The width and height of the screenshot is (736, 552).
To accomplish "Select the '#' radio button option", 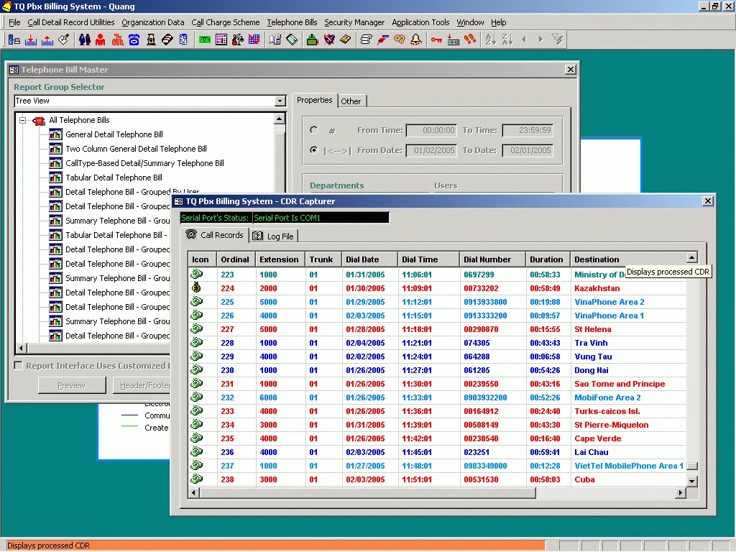I will pos(314,131).
